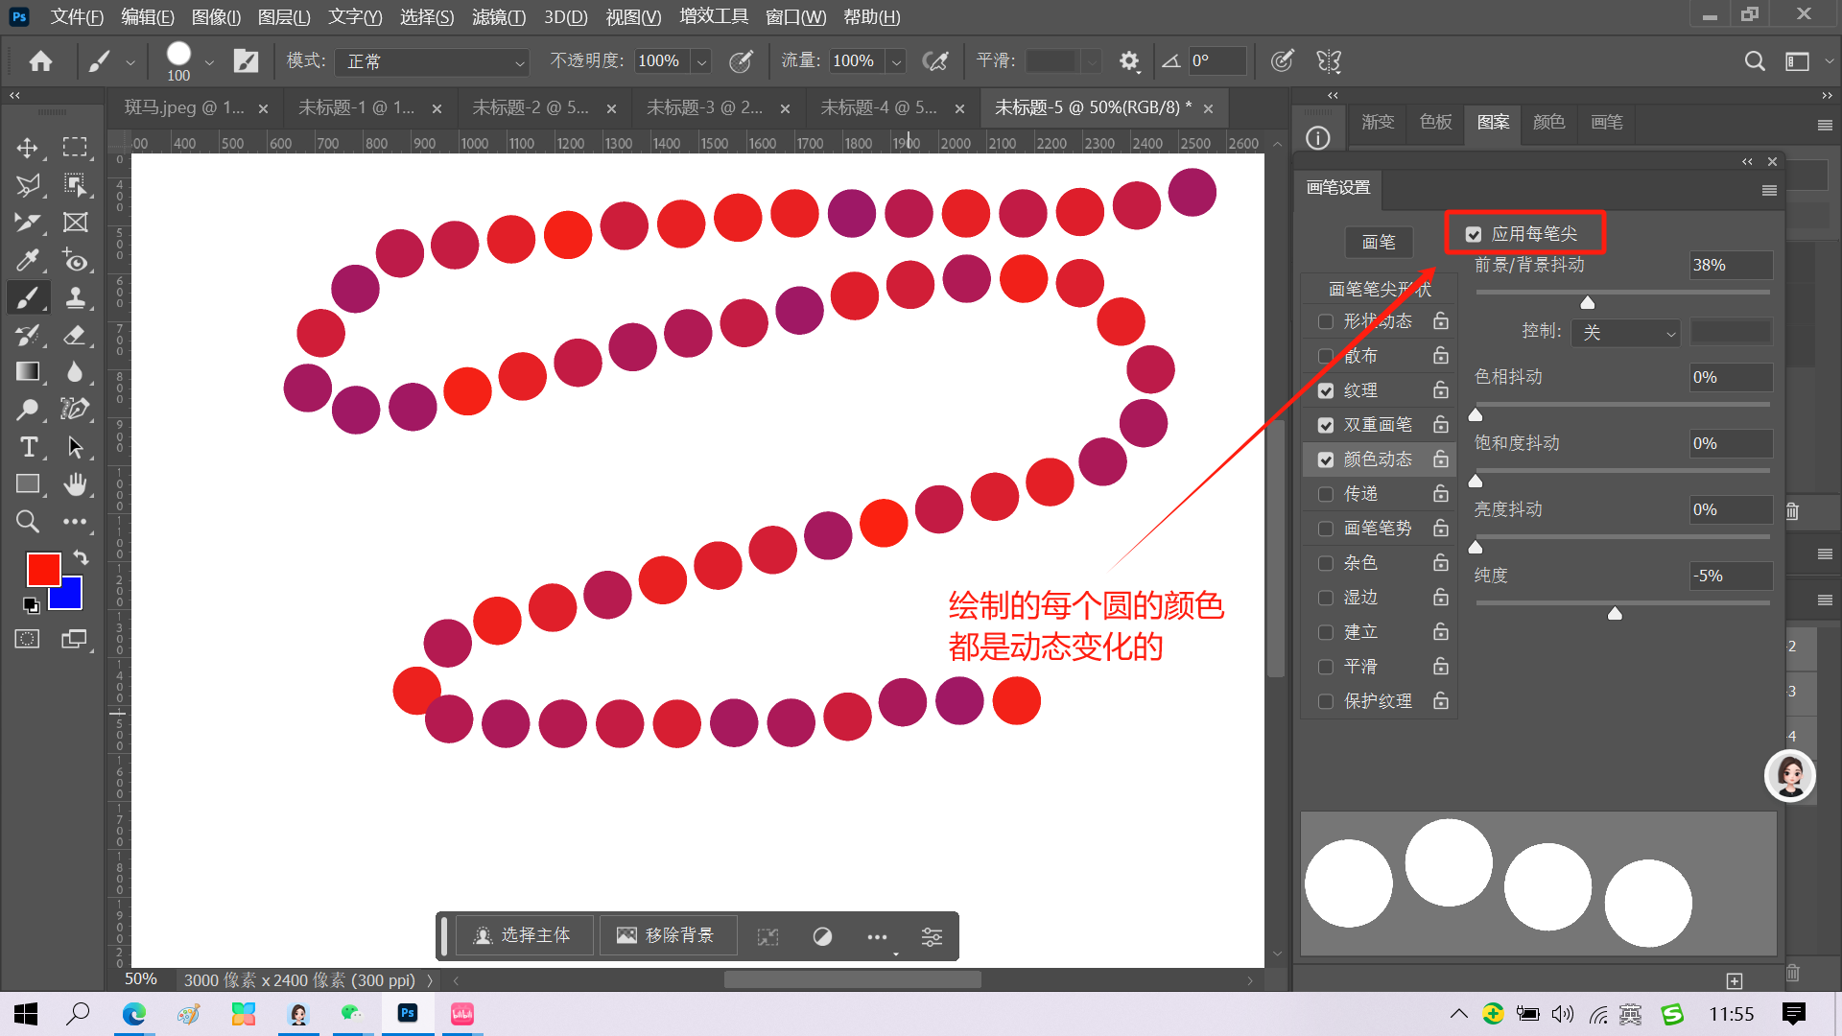Open the 不透明度 opacity dropdown arrow
Viewport: 1842px width, 1036px height.
pyautogui.click(x=701, y=61)
